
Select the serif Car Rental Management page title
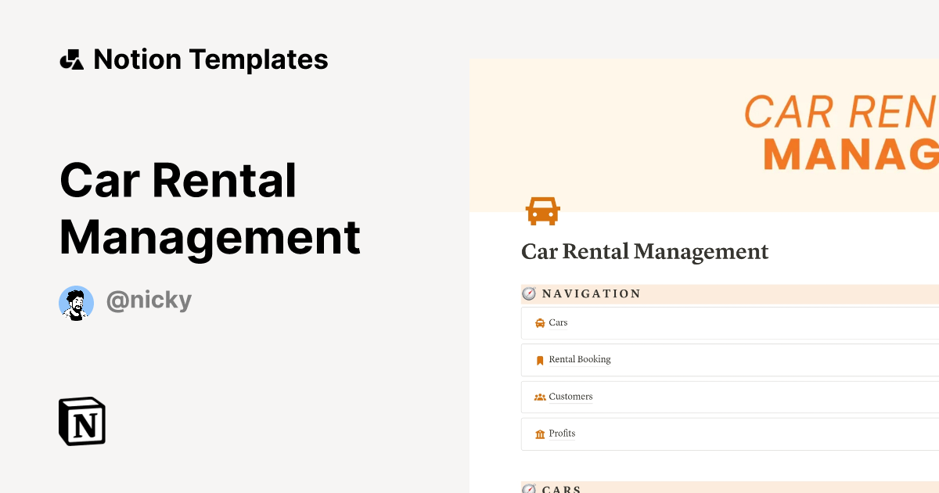tap(645, 252)
